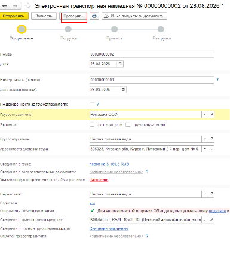Open Отметки грузоотправителя optional-fill link
The height and width of the screenshot is (260, 230).
click(116, 236)
